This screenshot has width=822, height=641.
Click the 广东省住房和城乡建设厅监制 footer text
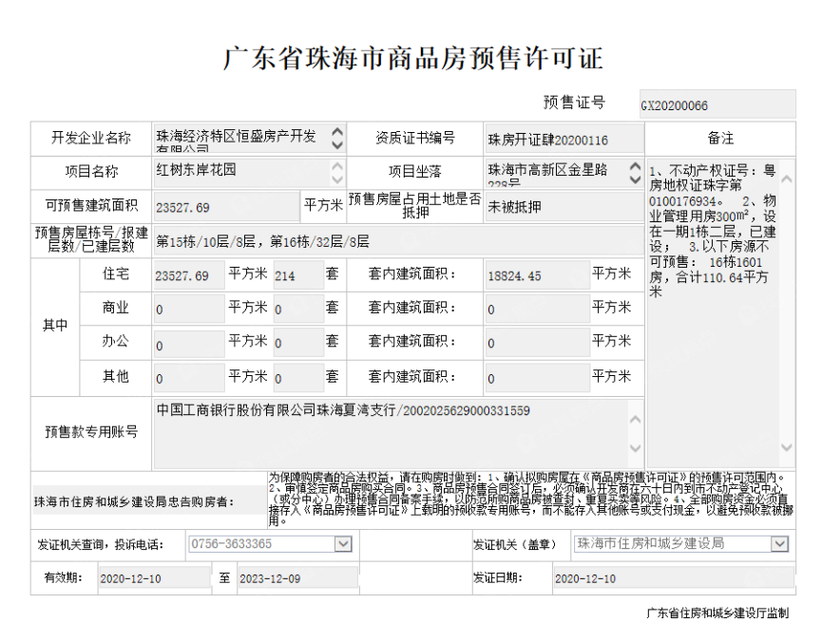point(717,613)
